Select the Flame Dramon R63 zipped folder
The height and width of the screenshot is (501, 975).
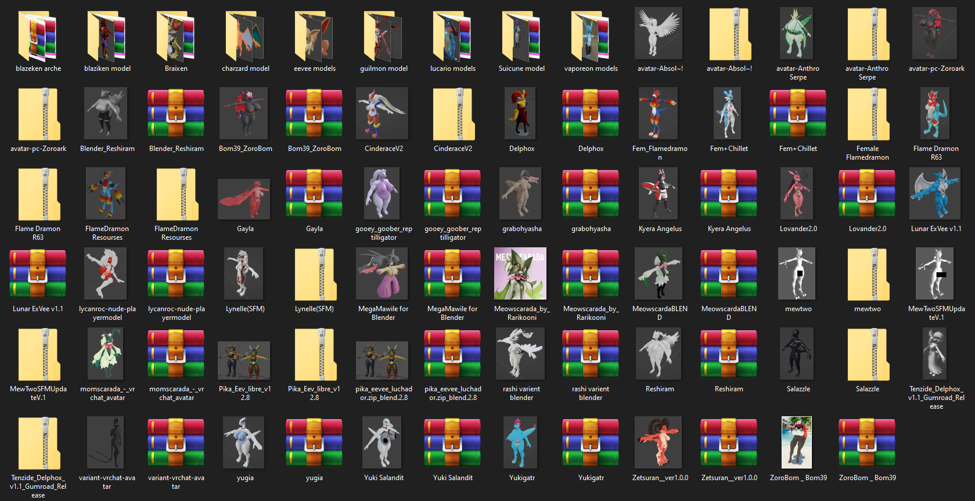pyautogui.click(x=38, y=195)
